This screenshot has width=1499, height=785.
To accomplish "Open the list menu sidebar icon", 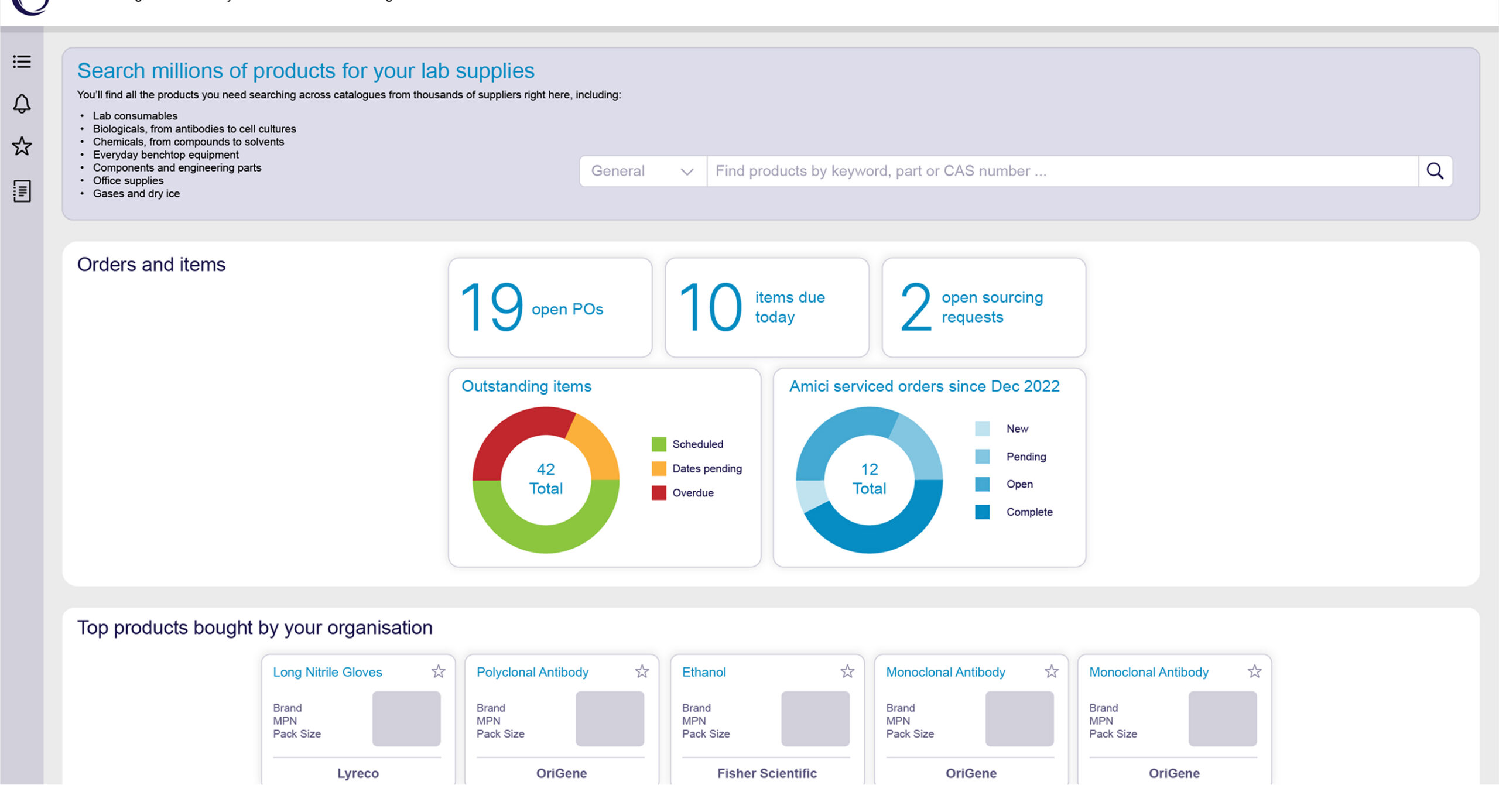I will pos(22,61).
